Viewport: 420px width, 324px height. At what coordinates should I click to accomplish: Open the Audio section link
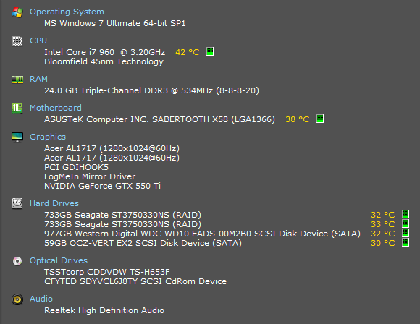pos(41,299)
